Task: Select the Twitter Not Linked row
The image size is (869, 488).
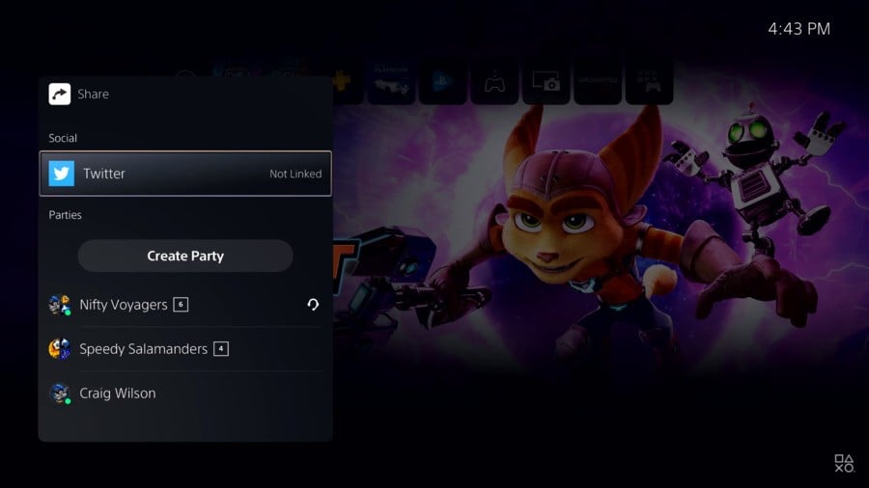Action: (185, 174)
